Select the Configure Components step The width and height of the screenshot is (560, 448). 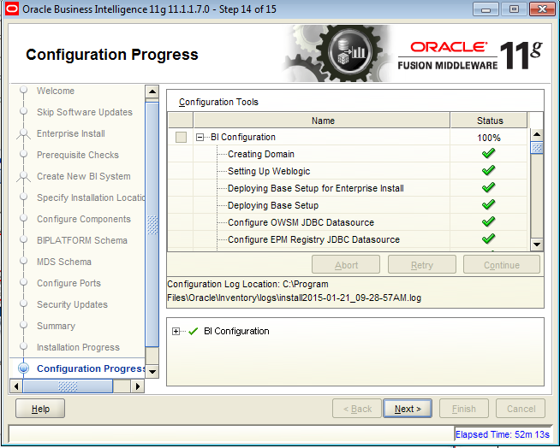pyautogui.click(x=84, y=219)
